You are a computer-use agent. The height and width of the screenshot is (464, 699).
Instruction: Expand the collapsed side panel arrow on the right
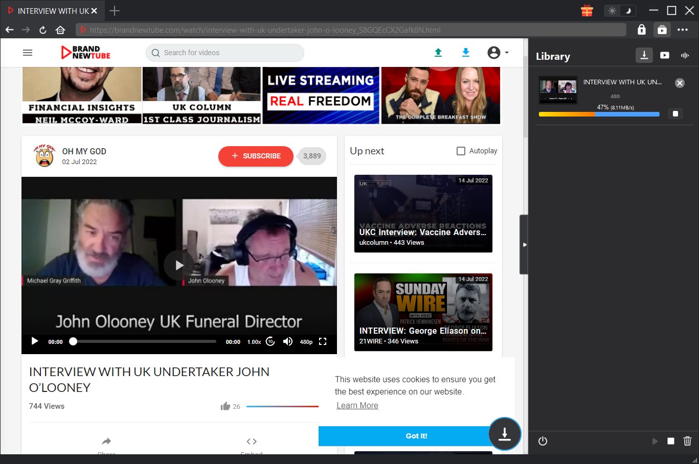point(525,244)
